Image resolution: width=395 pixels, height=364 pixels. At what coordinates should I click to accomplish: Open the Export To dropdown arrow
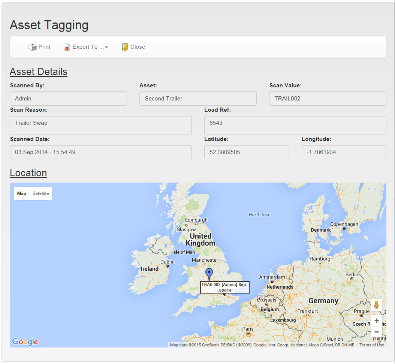tap(106, 47)
